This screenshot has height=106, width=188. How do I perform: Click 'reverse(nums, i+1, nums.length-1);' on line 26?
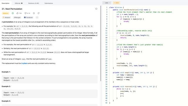tap(132, 66)
